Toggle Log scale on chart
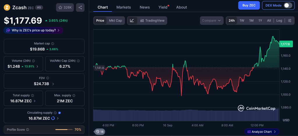The height and width of the screenshot is (136, 298). coord(279,20)
